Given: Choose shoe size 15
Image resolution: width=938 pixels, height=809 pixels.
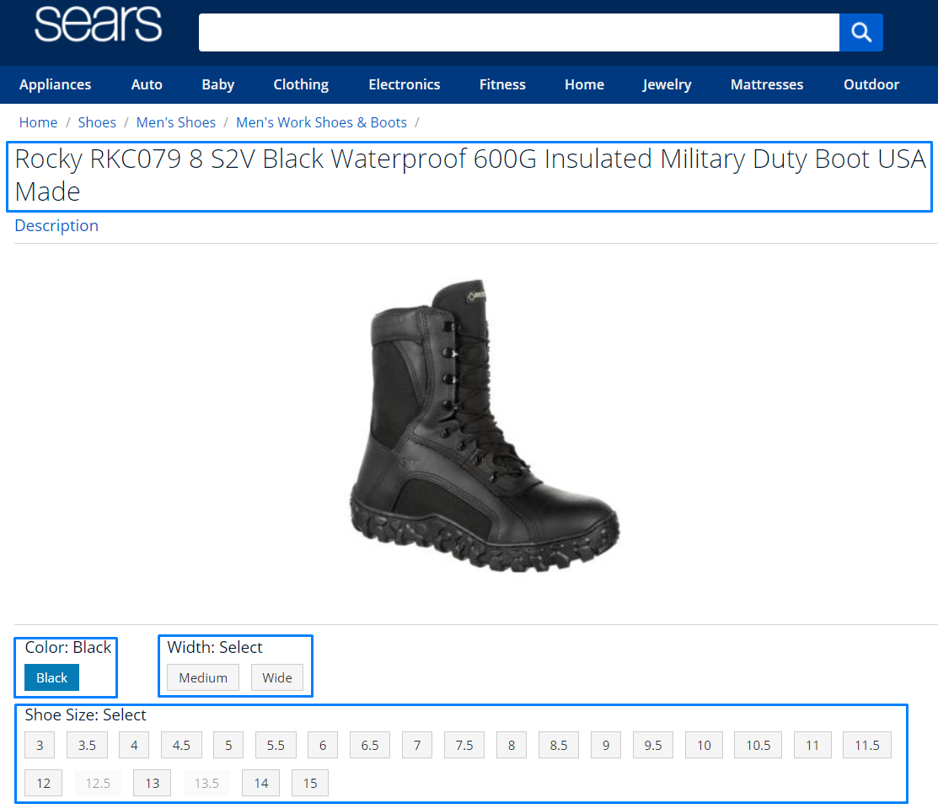Looking at the screenshot, I should pos(310,783).
